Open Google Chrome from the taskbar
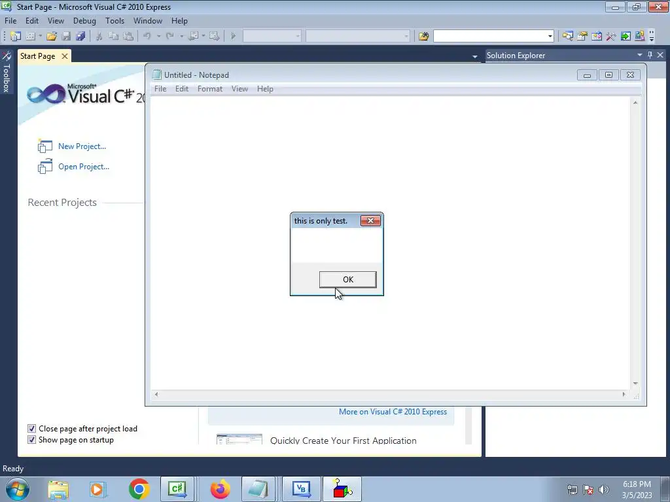The image size is (670, 502). pyautogui.click(x=139, y=489)
